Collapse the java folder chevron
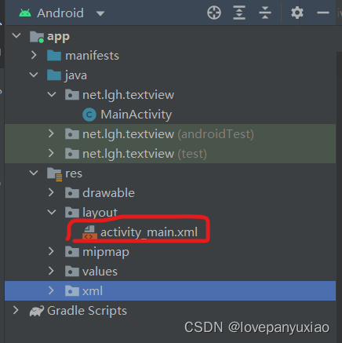The height and width of the screenshot is (343, 342). coord(34,75)
